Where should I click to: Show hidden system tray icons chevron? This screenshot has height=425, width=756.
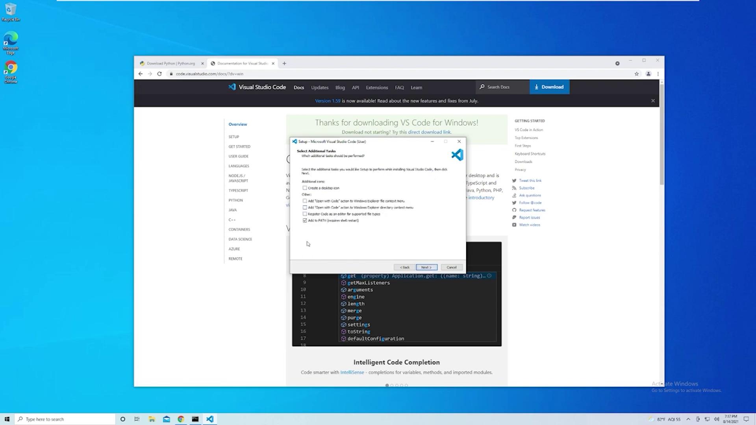[x=688, y=419]
